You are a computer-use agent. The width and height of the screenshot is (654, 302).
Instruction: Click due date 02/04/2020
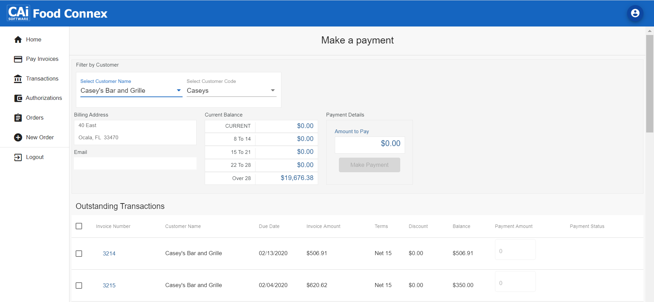273,285
